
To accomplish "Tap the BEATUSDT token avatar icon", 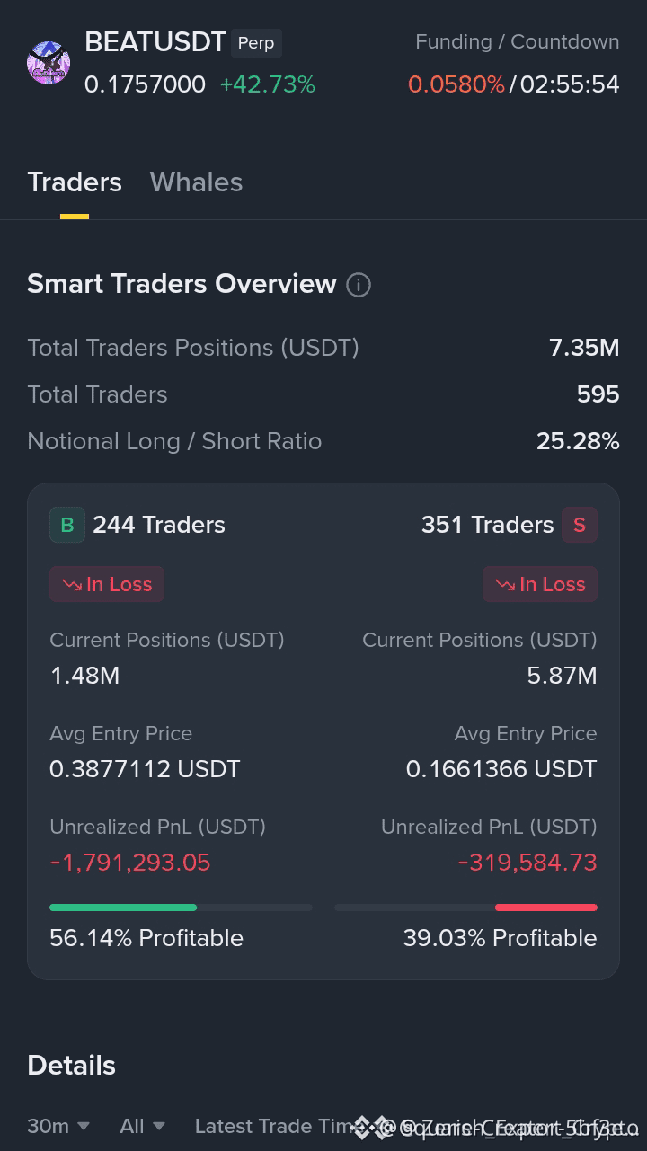I will [49, 63].
